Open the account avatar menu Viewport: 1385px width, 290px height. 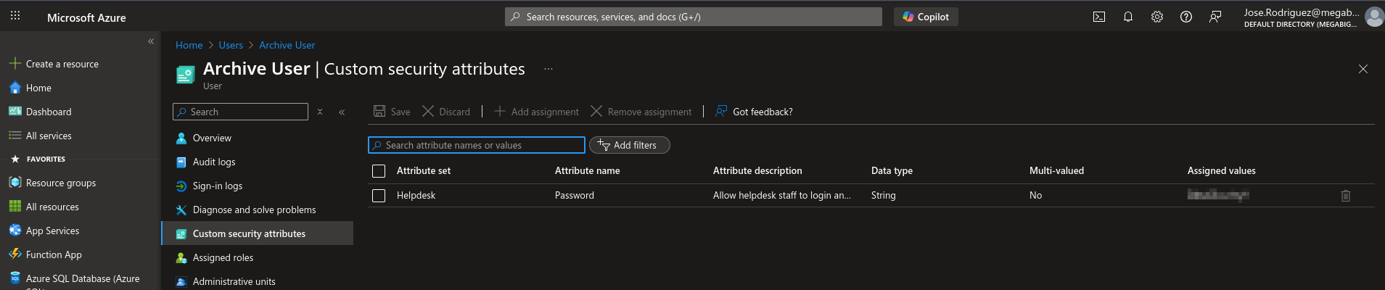coord(1374,17)
